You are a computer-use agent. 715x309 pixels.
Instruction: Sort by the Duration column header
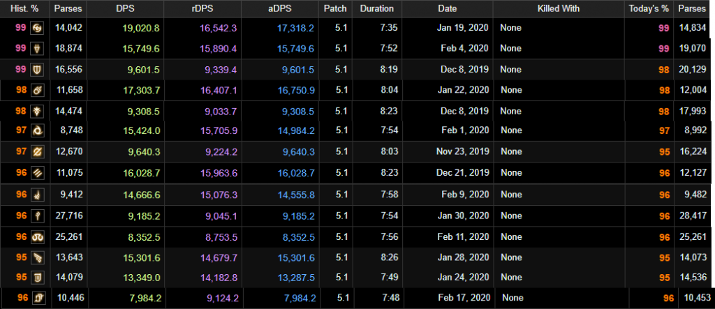coord(376,8)
